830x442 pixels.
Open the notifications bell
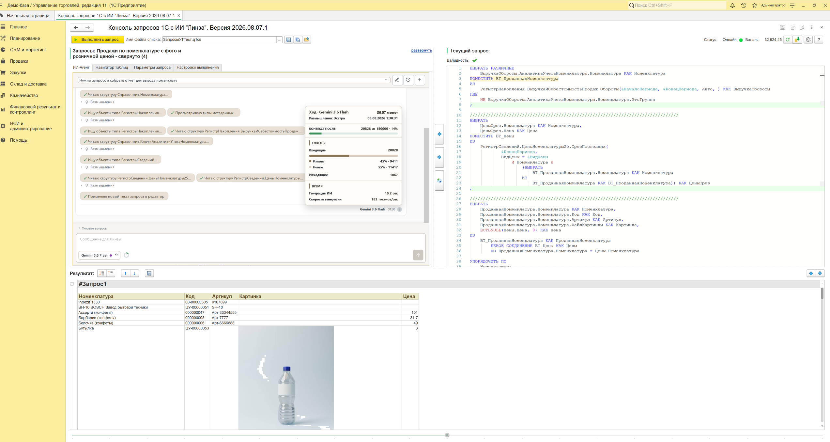[x=732, y=5]
